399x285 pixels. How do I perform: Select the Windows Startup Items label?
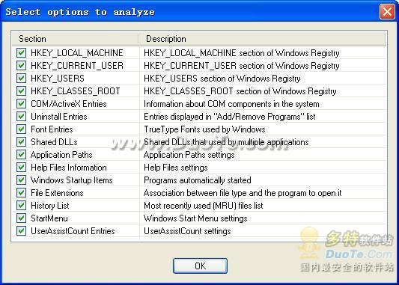72,180
